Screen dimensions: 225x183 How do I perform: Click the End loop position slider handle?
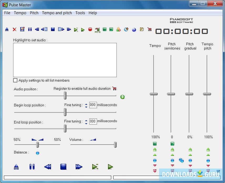click(65, 128)
